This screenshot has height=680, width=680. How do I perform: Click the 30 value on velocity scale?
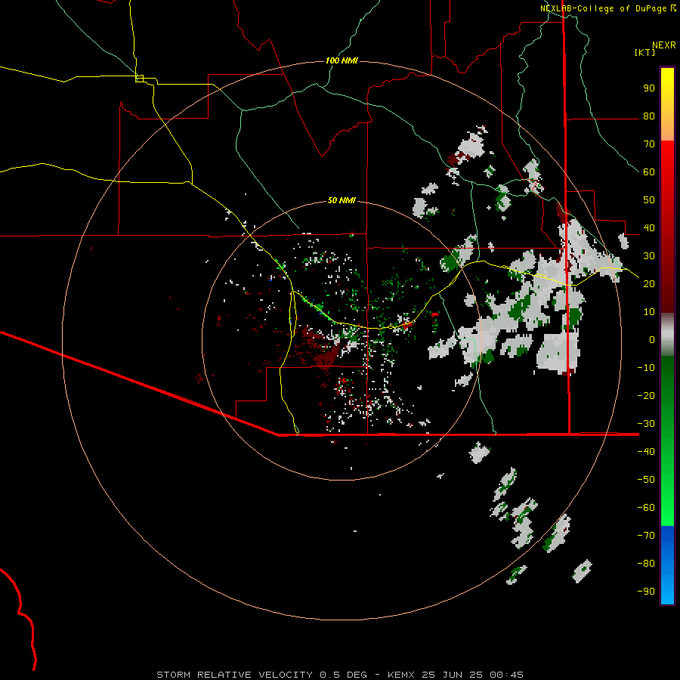coord(649,256)
